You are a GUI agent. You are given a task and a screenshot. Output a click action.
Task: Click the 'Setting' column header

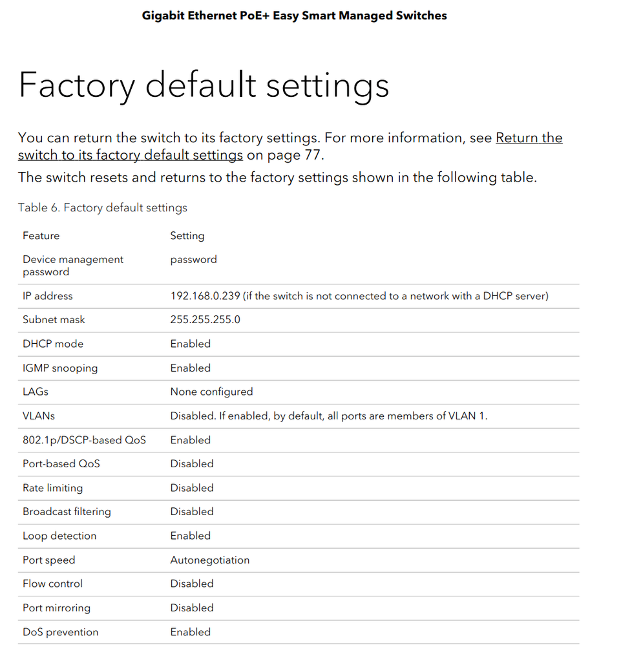(187, 236)
